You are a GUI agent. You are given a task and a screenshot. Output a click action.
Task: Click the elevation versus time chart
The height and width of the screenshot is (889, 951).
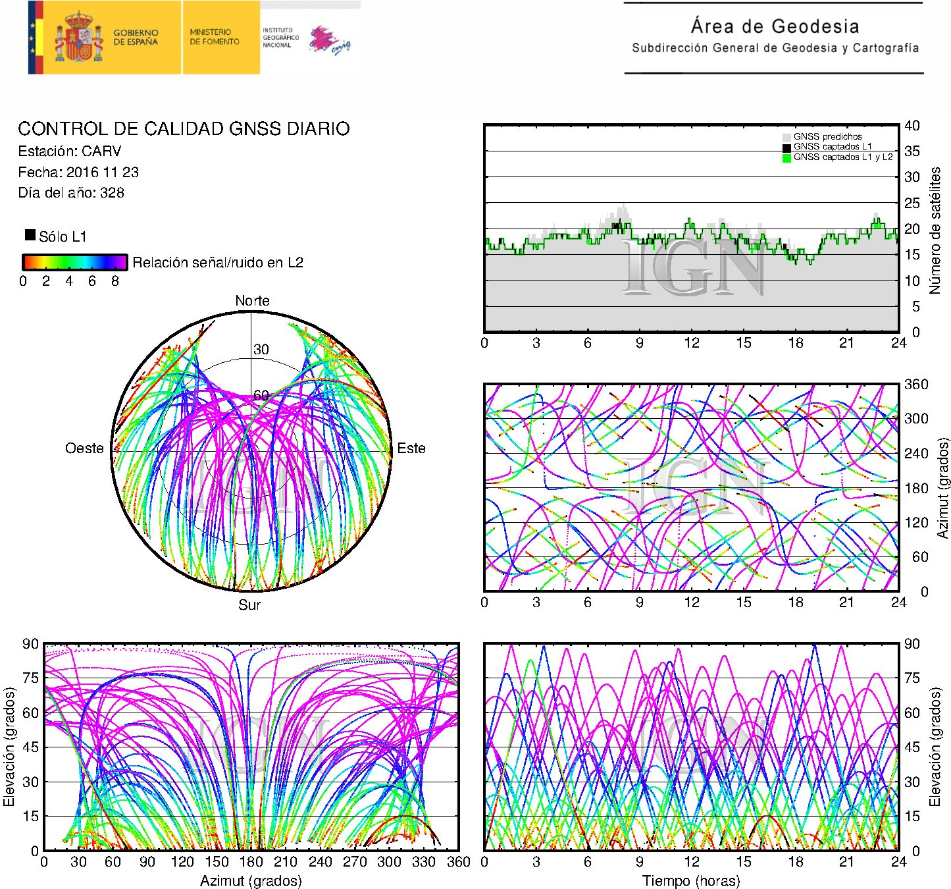692,747
